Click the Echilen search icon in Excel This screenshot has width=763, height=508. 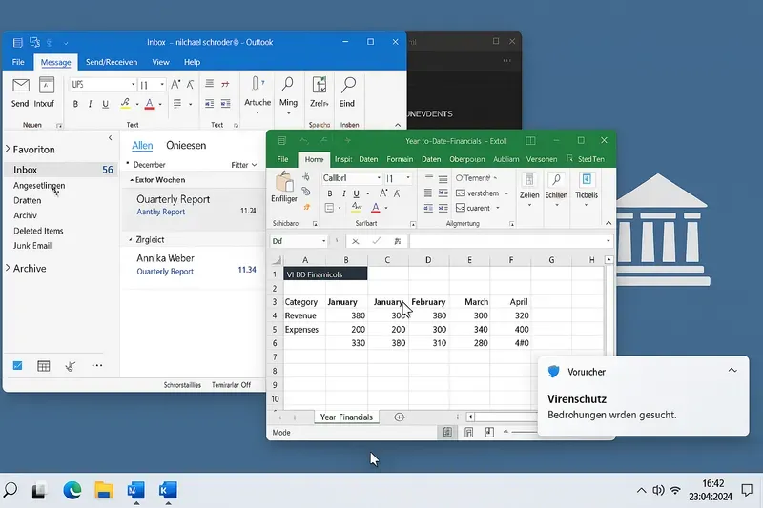pyautogui.click(x=556, y=179)
